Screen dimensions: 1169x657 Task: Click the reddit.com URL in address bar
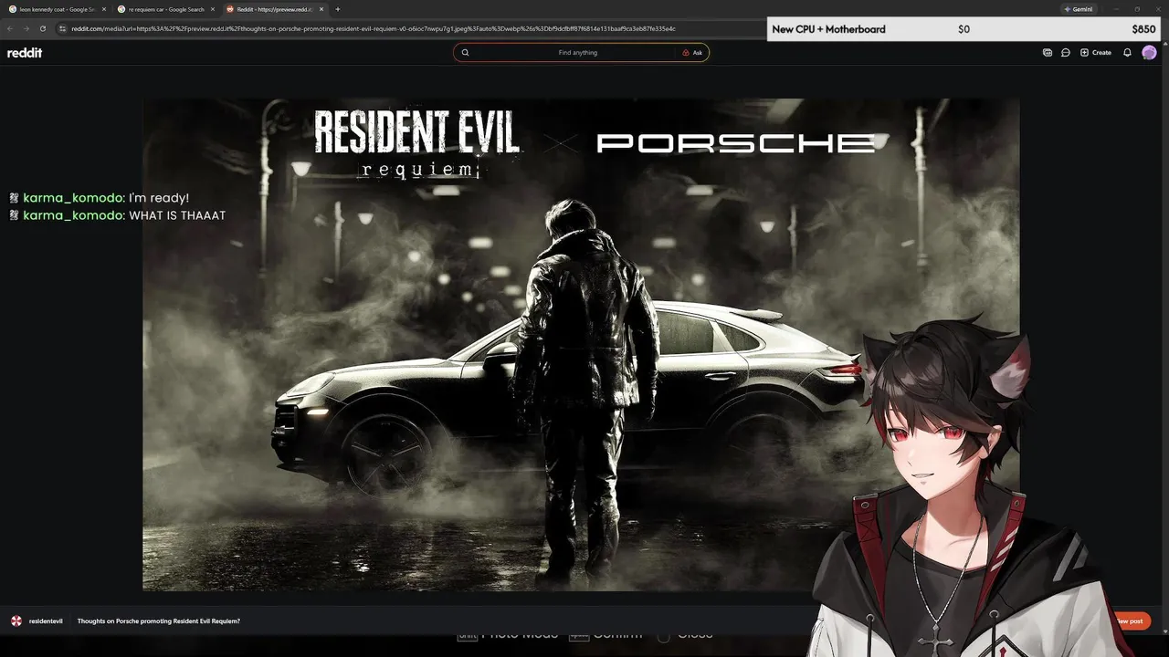(x=373, y=28)
